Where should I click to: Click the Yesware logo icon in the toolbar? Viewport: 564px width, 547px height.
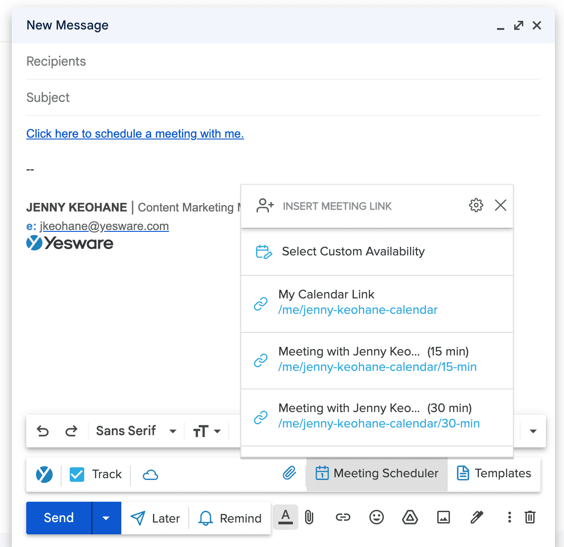tap(43, 475)
